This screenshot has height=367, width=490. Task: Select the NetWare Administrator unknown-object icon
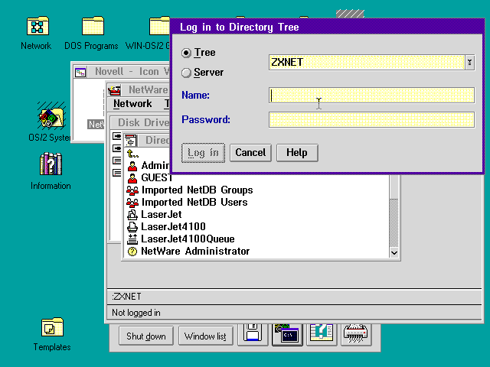132,252
